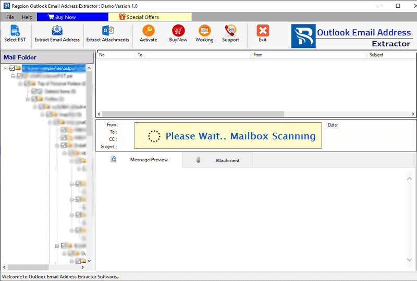The height and width of the screenshot is (281, 417).
Task: Click the Subject column header
Action: pyautogui.click(x=391, y=55)
